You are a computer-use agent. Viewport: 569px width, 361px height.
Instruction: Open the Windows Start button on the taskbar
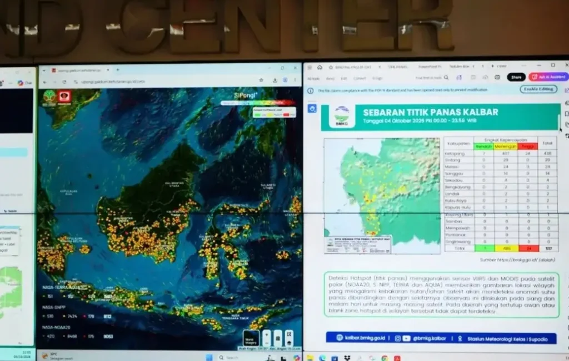[209, 357]
